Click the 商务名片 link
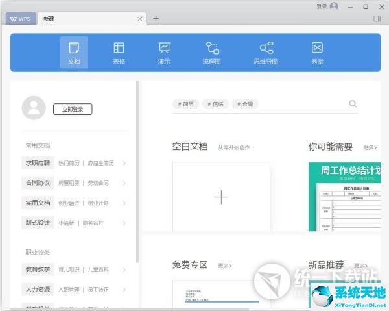 tap(93, 223)
